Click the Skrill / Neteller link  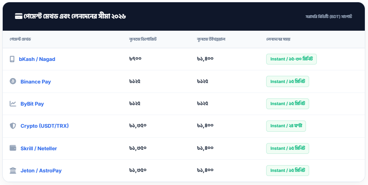pyautogui.click(x=39, y=148)
